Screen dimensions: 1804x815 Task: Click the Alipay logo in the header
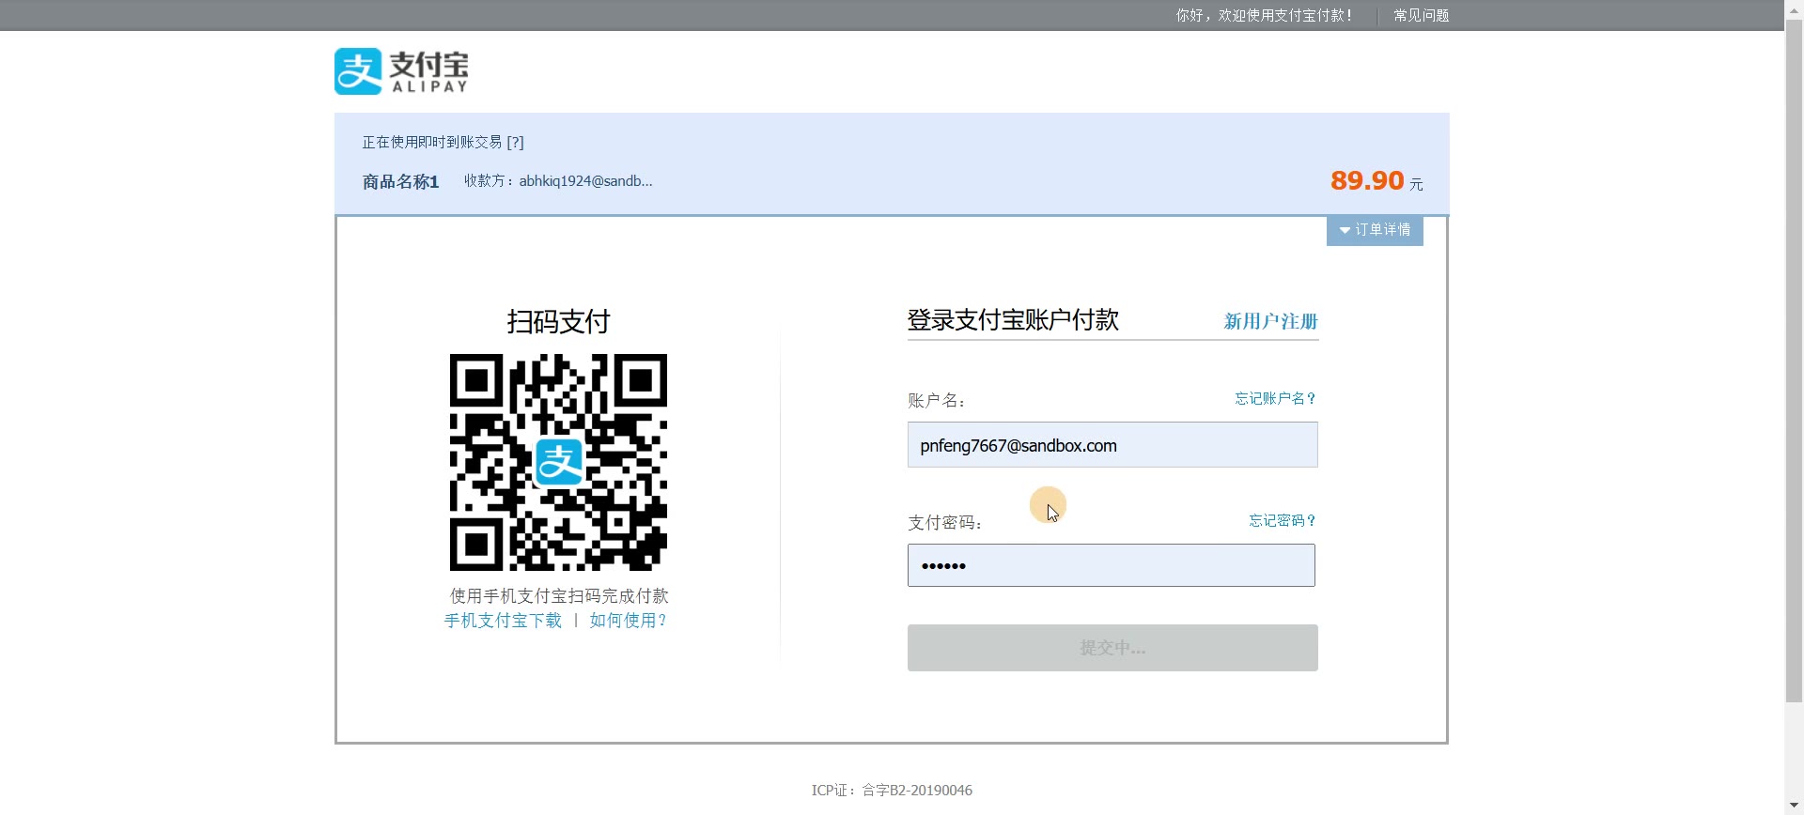(x=401, y=71)
